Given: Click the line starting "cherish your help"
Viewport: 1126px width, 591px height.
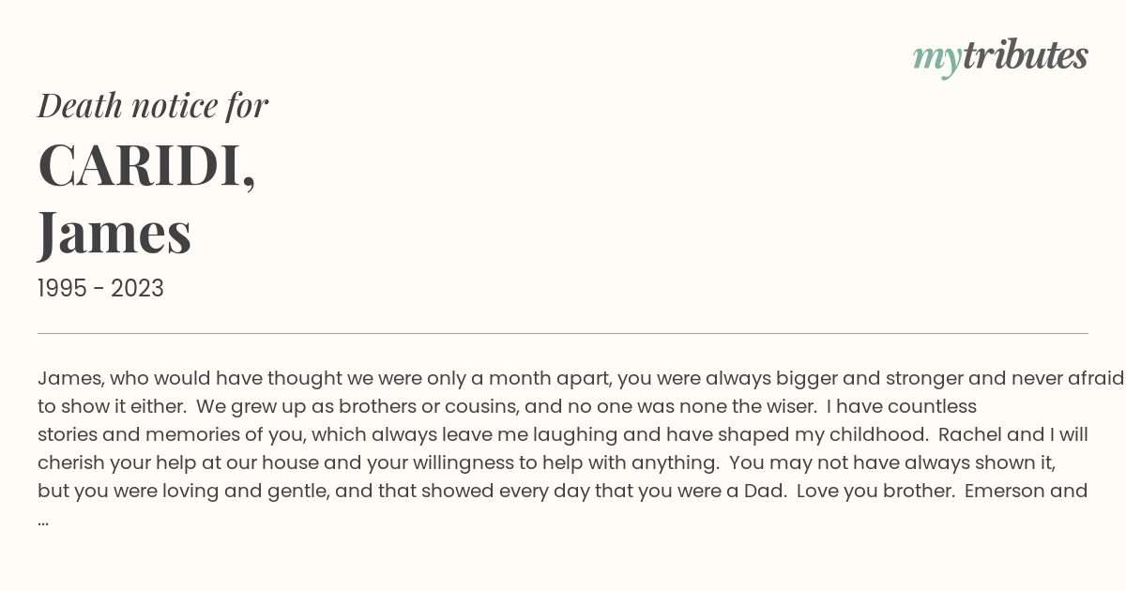Looking at the screenshot, I should [x=547, y=463].
